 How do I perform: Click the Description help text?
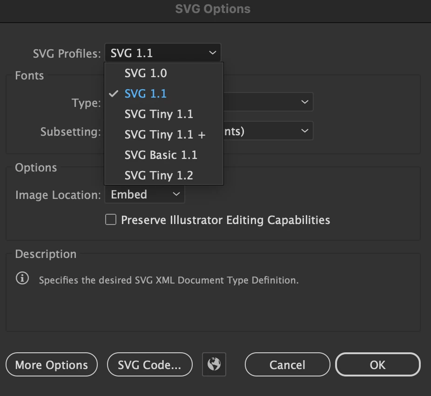click(168, 280)
